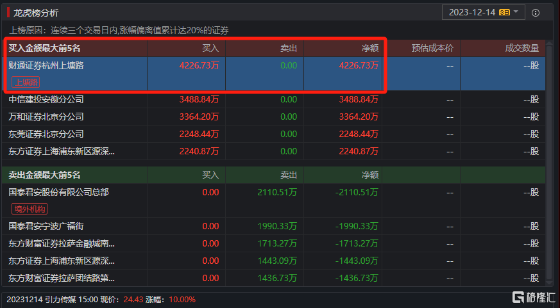
Task: Select the sell-list row 东方证券上海浦东新区源深
Action: [273, 261]
